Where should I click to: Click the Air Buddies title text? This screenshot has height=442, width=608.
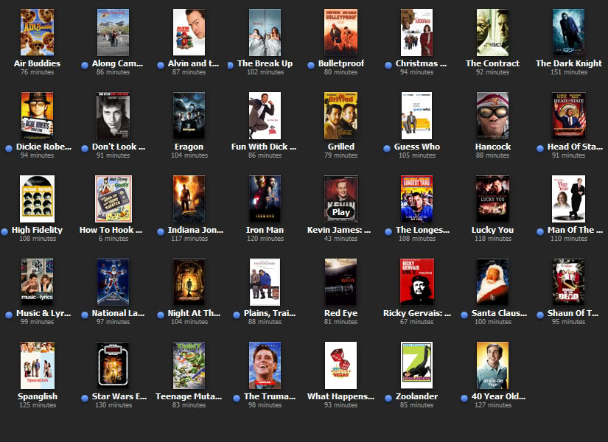click(x=38, y=63)
